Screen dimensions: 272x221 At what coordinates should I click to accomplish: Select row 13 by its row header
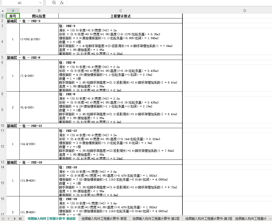[2, 162]
